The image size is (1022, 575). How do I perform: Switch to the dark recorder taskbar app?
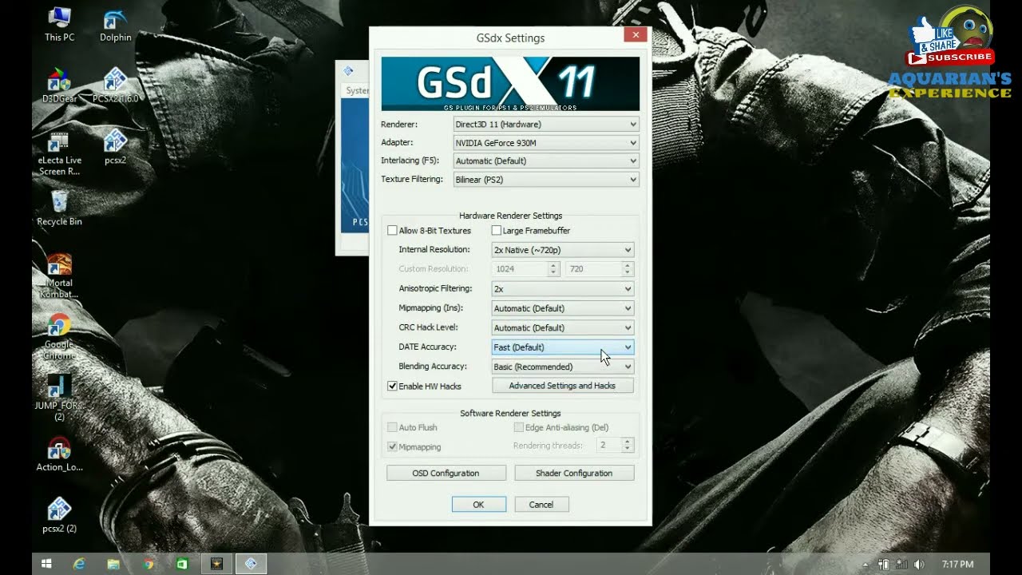click(x=216, y=564)
